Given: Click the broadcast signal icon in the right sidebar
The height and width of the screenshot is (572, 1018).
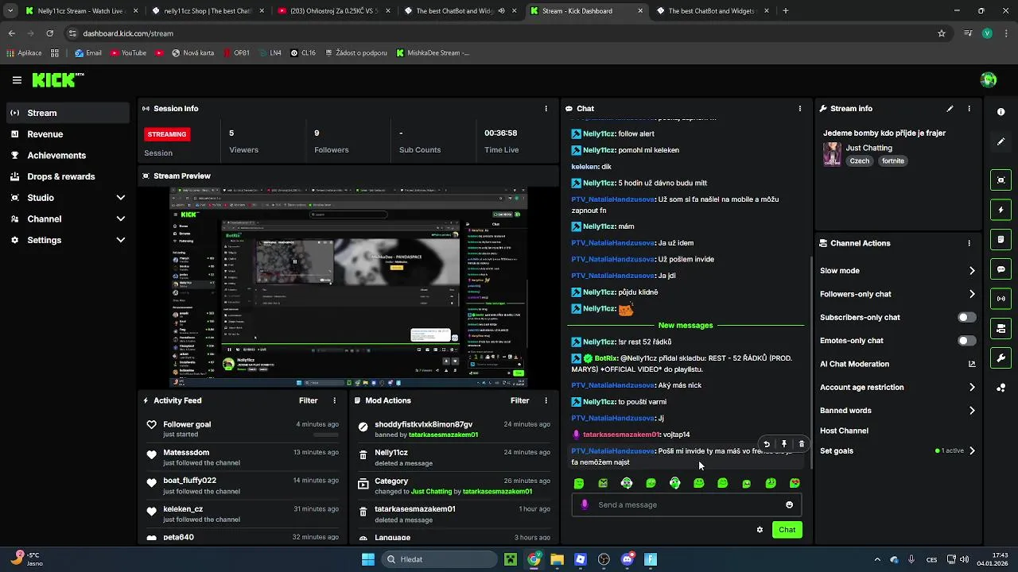Looking at the screenshot, I should pos(1001,299).
